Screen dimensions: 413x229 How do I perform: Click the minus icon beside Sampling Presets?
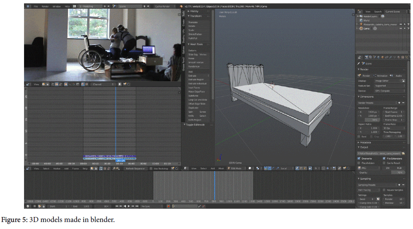(403, 185)
